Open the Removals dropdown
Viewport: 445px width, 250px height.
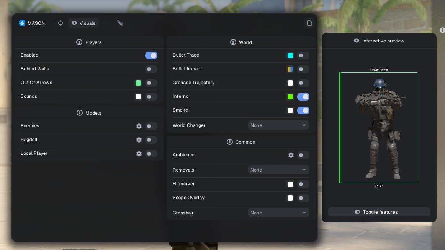pyautogui.click(x=278, y=170)
